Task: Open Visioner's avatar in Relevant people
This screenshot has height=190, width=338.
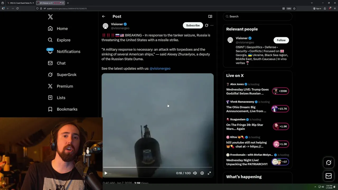Action: (230, 40)
